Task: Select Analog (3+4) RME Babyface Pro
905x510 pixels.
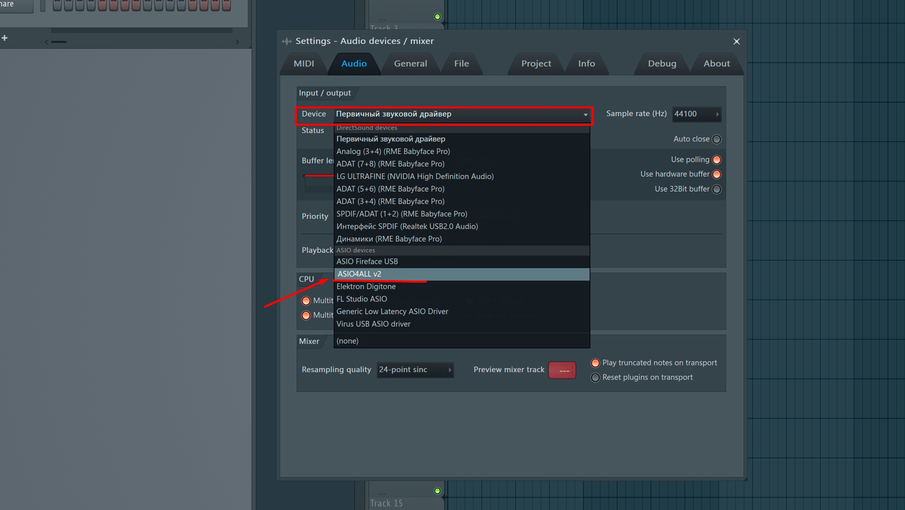Action: tap(462, 151)
